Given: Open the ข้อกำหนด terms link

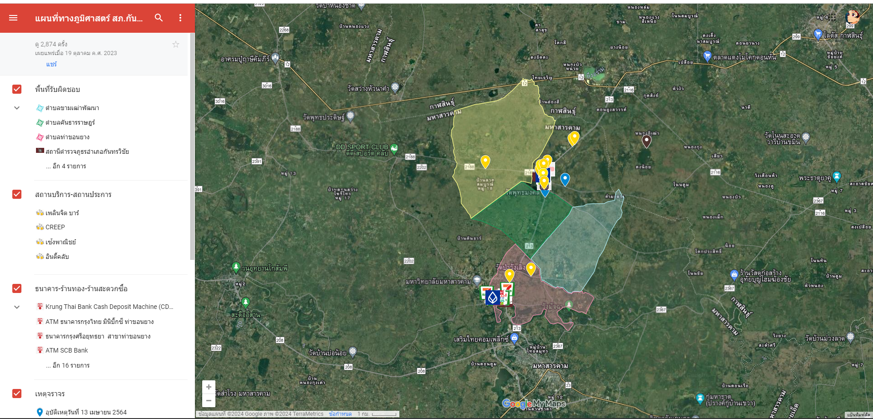Looking at the screenshot, I should 340,414.
